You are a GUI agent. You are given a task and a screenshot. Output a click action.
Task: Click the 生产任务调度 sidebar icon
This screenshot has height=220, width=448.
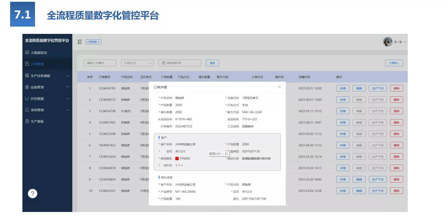pyautogui.click(x=27, y=76)
